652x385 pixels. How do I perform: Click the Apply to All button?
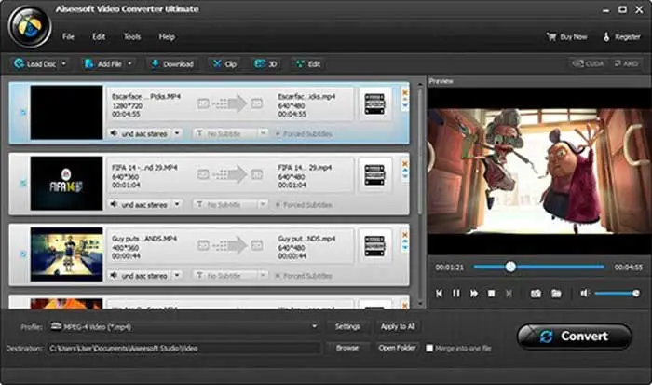(398, 326)
